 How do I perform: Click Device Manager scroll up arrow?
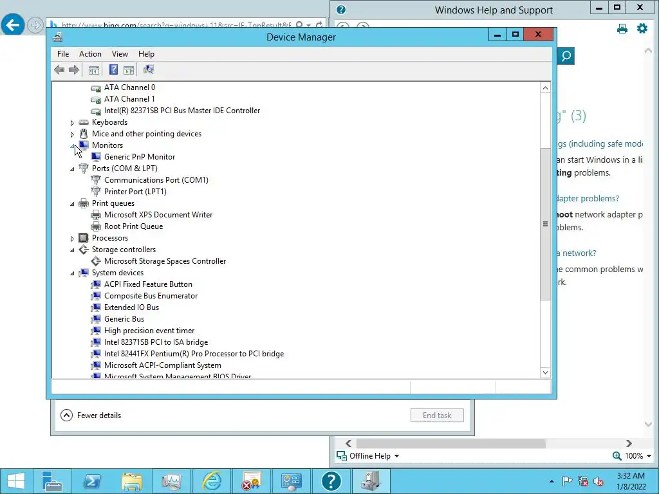(545, 87)
